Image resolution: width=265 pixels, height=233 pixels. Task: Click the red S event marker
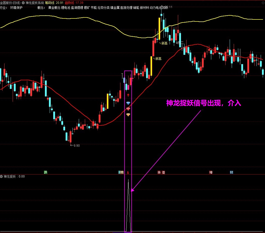coord(128,173)
